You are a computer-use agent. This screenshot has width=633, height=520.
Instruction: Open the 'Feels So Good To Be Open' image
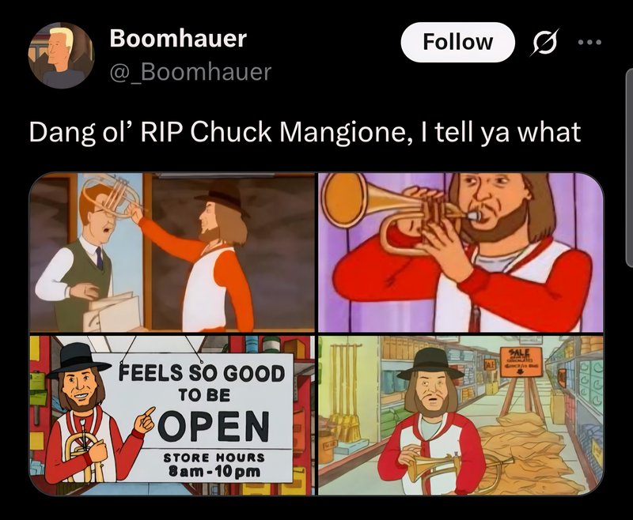point(172,416)
